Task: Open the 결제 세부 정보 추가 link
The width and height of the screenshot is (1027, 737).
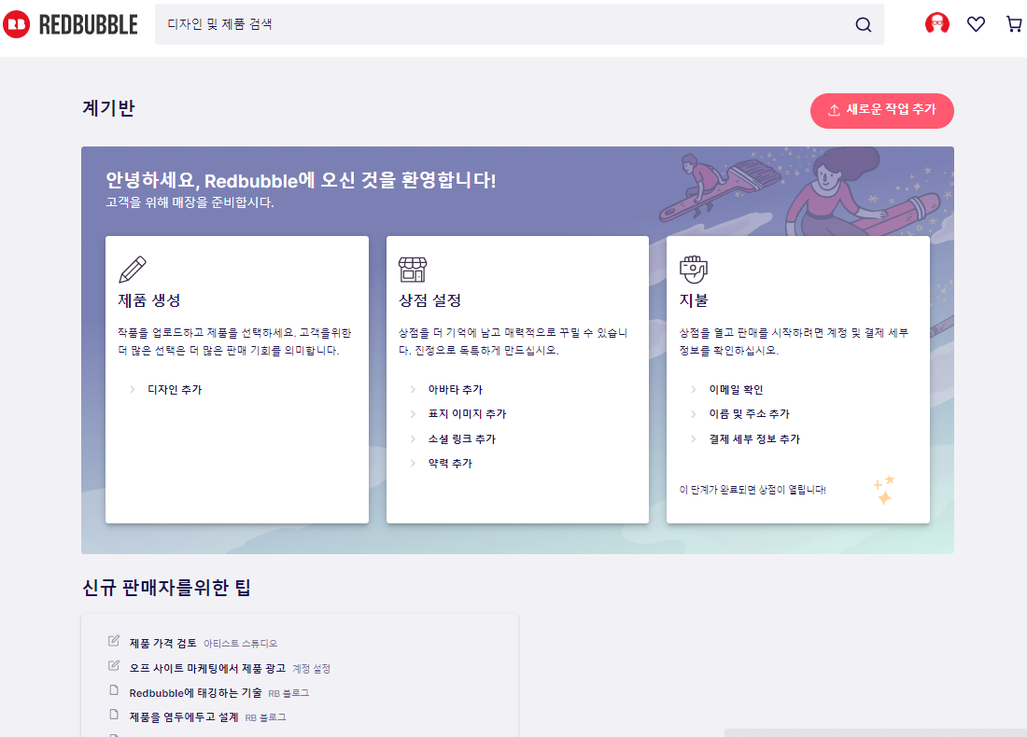Action: pyautogui.click(x=754, y=438)
